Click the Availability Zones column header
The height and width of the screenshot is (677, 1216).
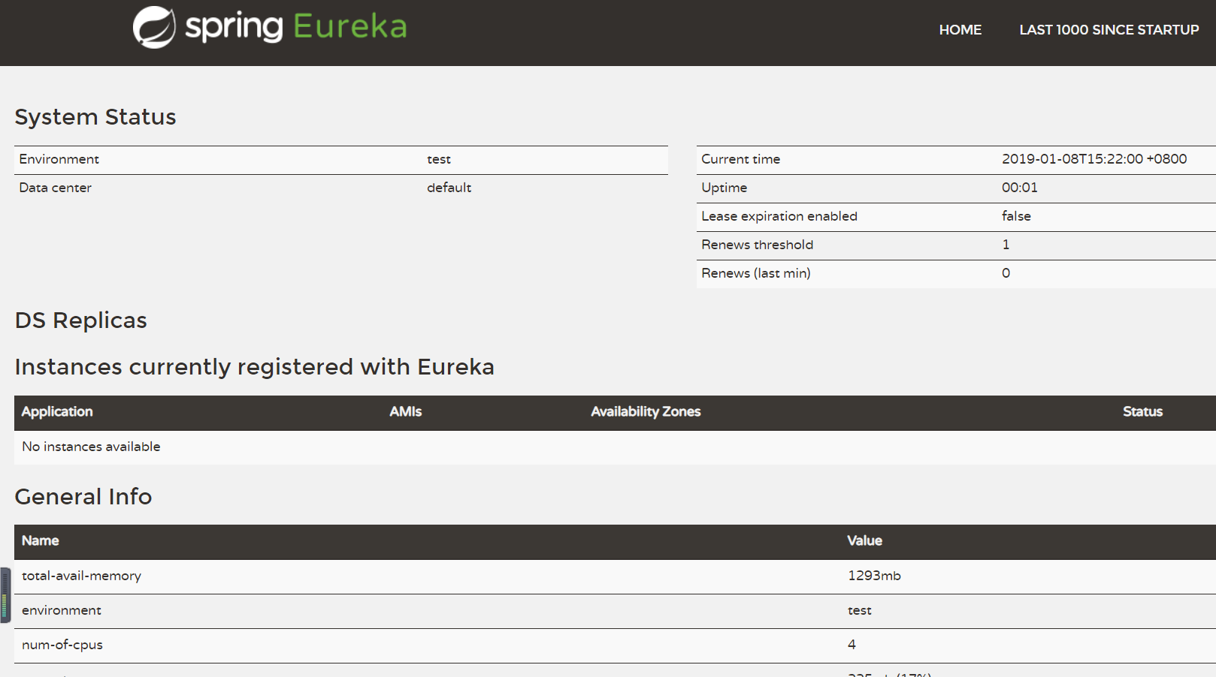[646, 411]
